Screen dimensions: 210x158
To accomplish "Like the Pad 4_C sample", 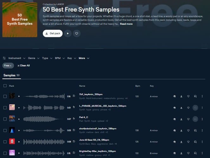I will [x=188, y=119].
